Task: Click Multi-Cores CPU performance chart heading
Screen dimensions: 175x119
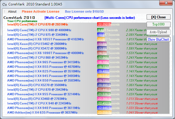Action: tap(90, 18)
